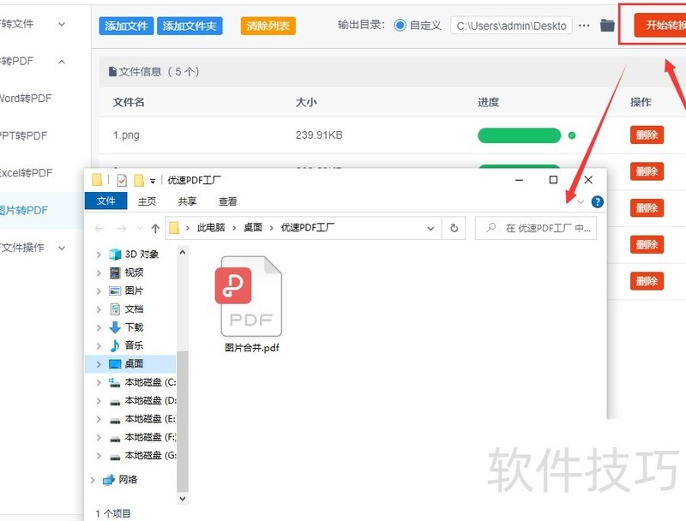Click the Explorer back arrow
The width and height of the screenshot is (686, 521).
(99, 228)
